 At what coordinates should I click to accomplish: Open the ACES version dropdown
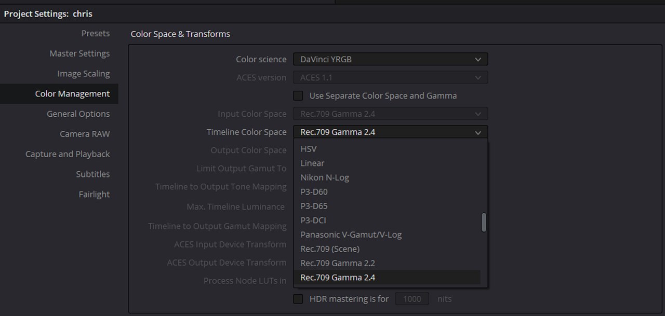pyautogui.click(x=391, y=78)
